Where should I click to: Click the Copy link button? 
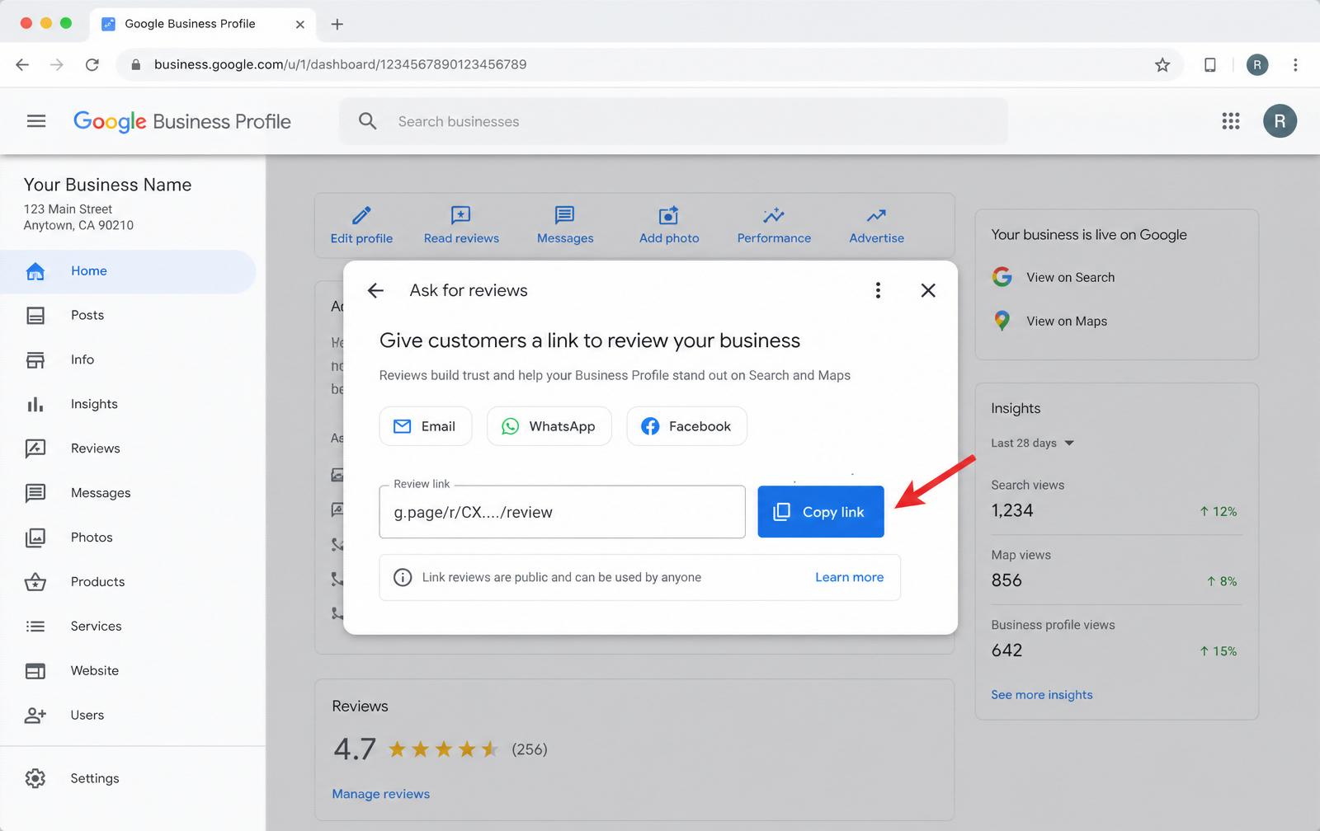pos(821,512)
